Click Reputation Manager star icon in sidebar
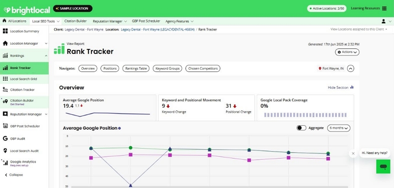This screenshot has width=394, height=188. (x=5, y=114)
